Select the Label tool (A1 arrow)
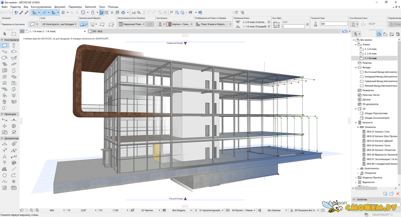 14,156
